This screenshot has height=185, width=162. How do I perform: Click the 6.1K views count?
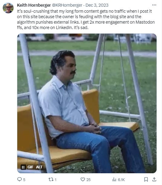click(x=121, y=180)
